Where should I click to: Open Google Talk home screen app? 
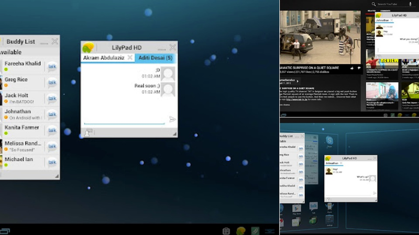click(x=313, y=207)
